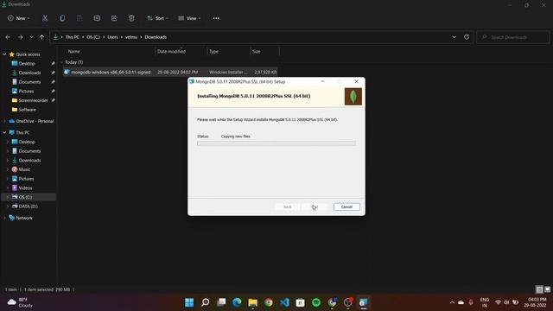Click the Paste icon in Explorer toolbar
The width and height of the screenshot is (553, 311).
[x=79, y=18]
